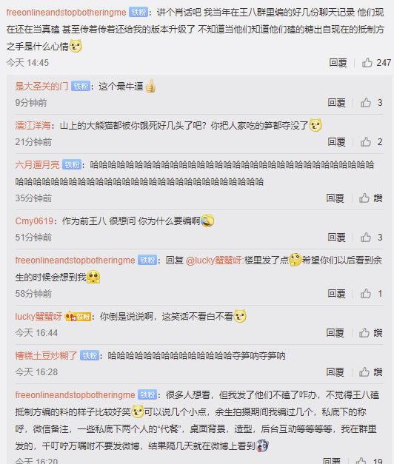This screenshot has height=464, width=394.
Task: Open freeonlineandstopbotheringme's profile from the top comment
Action: point(67,13)
